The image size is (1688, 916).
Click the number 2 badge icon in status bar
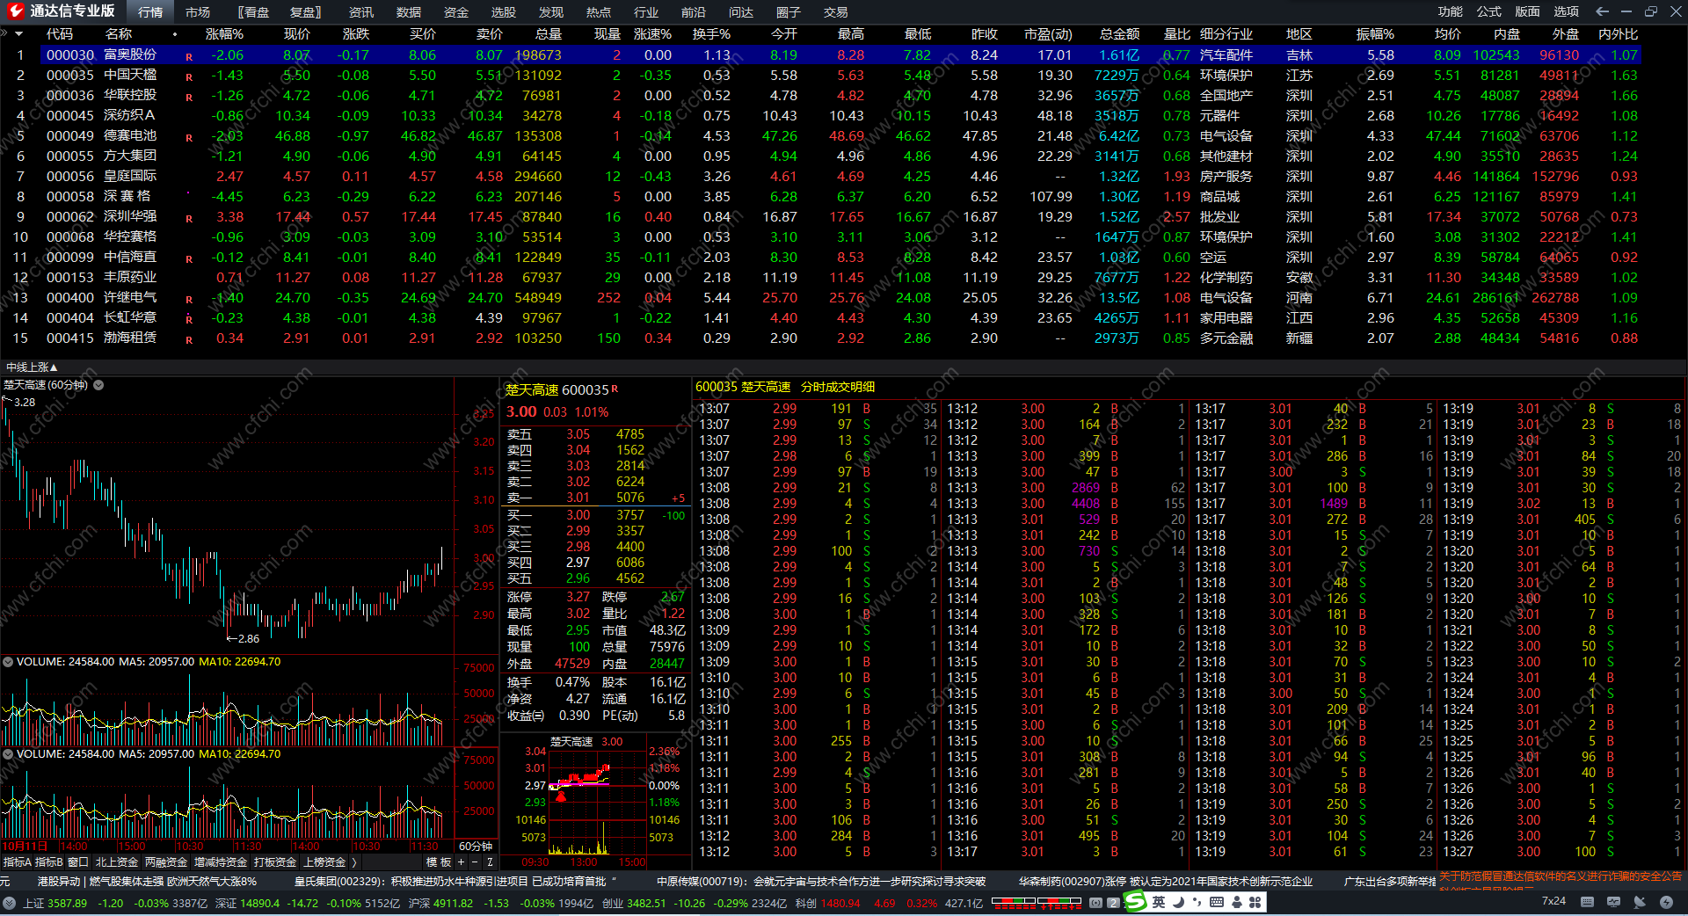[x=1113, y=903]
